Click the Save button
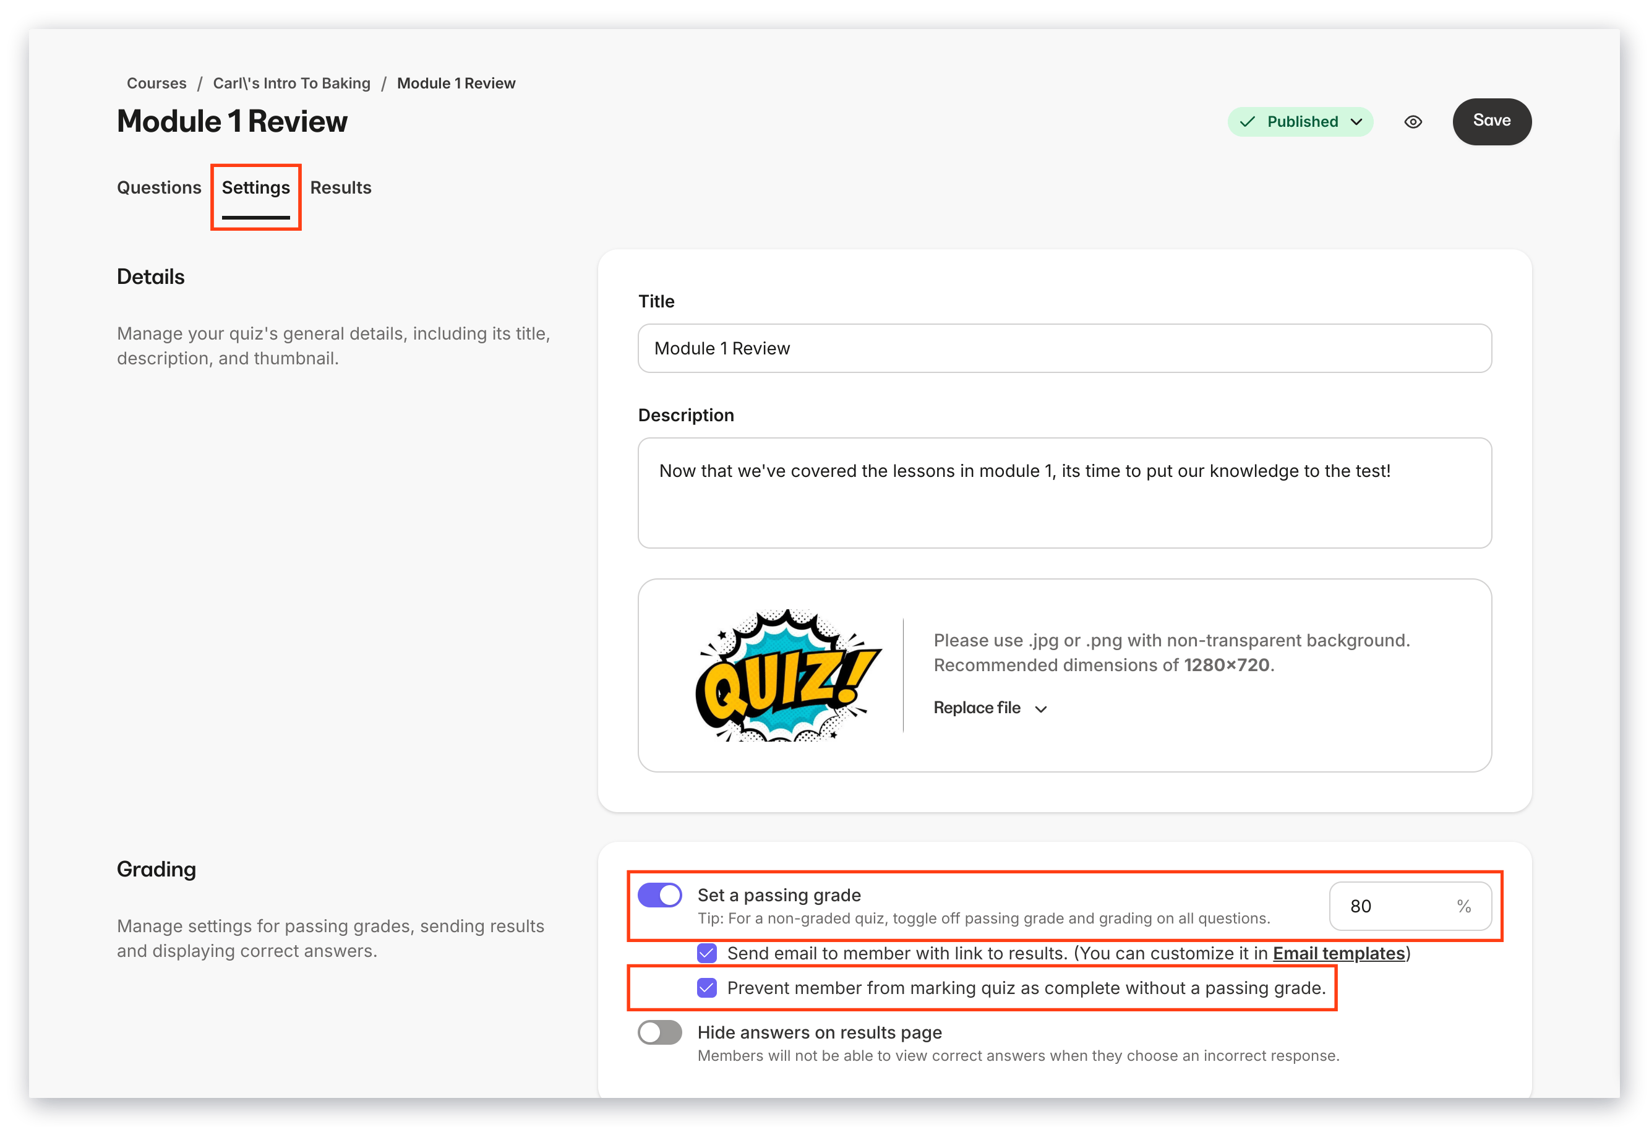The image size is (1649, 1127). 1491,121
